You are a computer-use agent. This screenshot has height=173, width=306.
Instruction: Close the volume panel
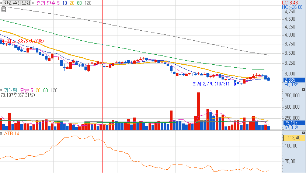coord(303,89)
